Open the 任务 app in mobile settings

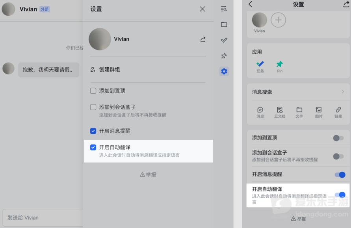(260, 67)
